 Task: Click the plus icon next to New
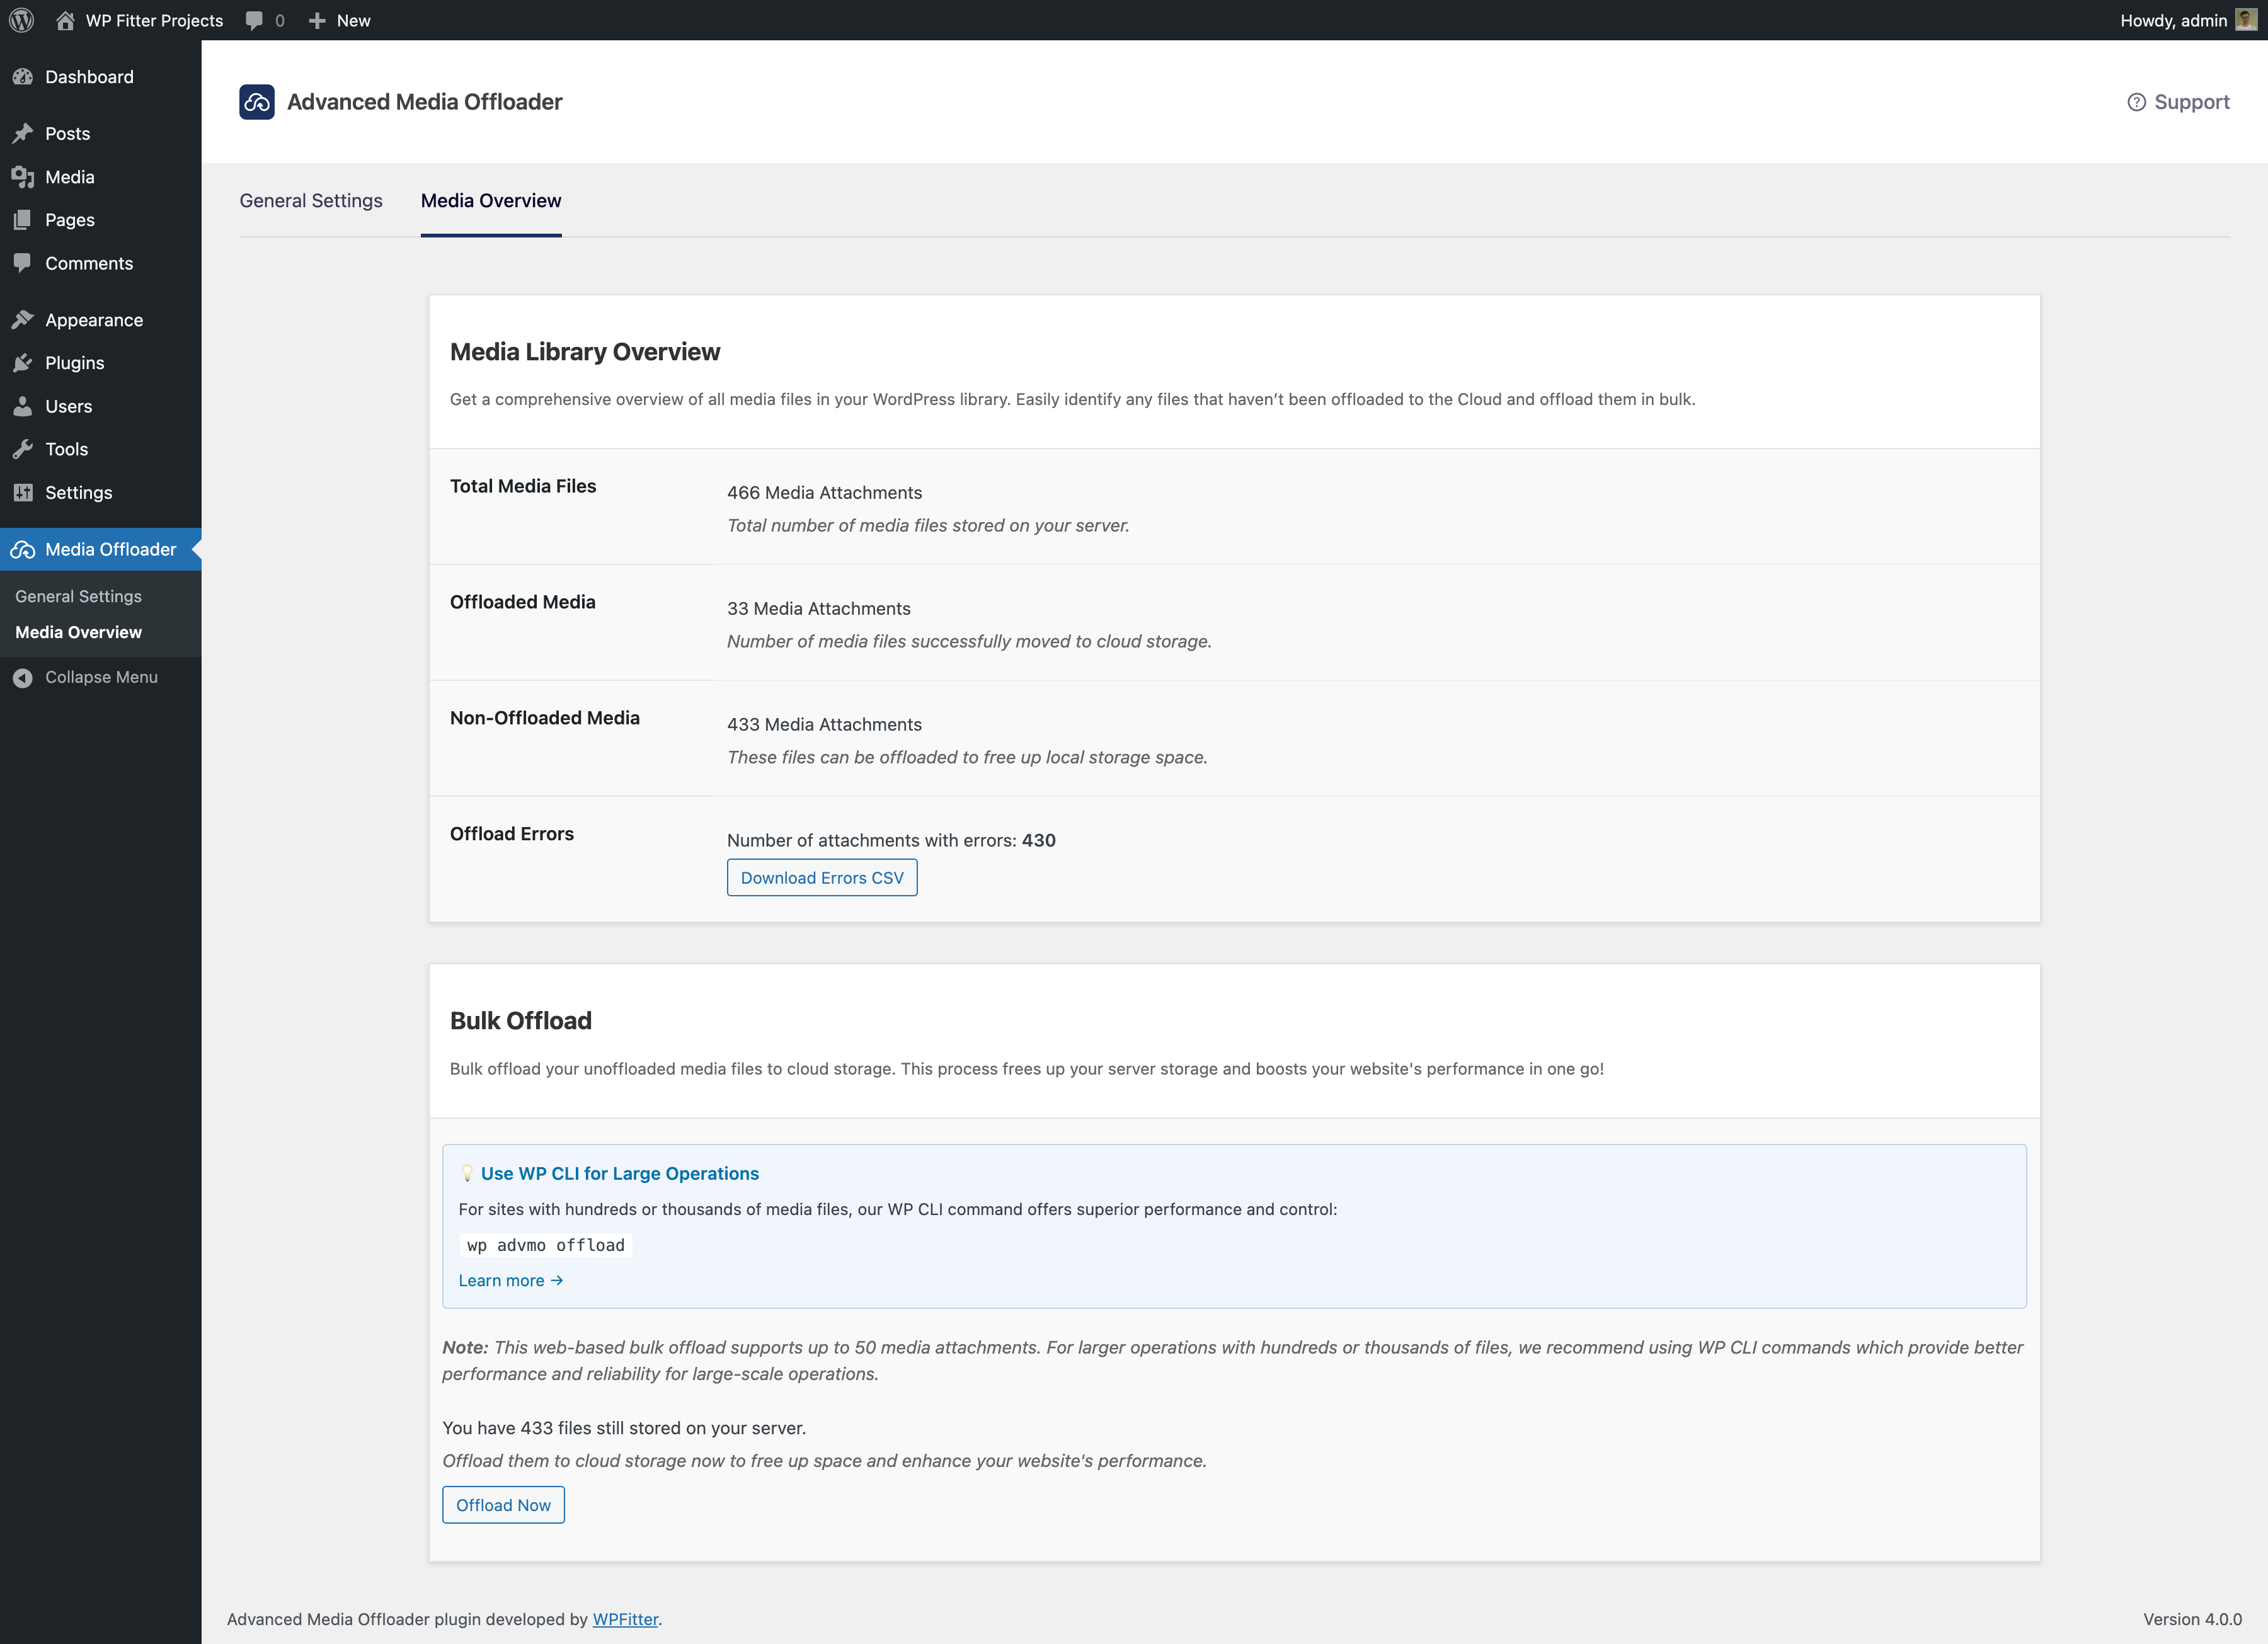(x=317, y=21)
